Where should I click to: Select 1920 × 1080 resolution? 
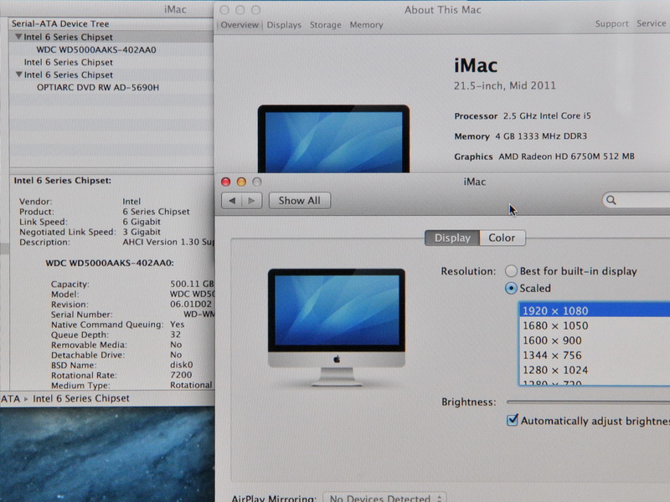[x=595, y=310]
